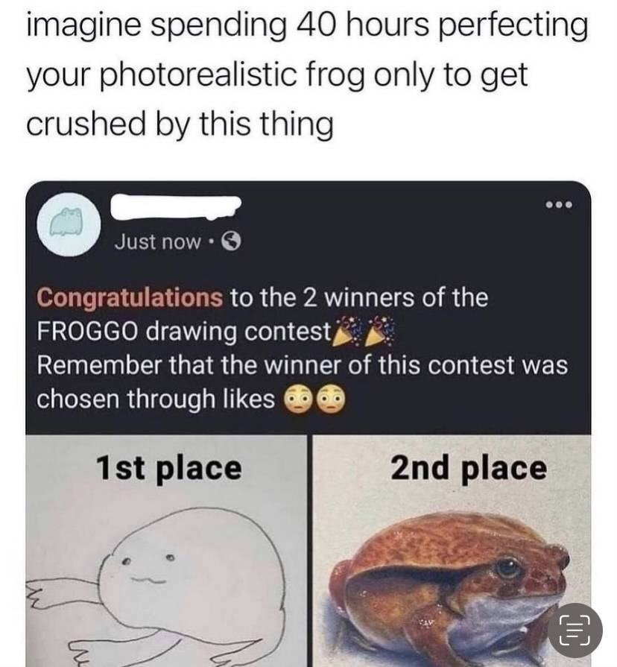The height and width of the screenshot is (667, 617).
Task: Click the tweet text about photorealistic frog
Action: (x=307, y=75)
